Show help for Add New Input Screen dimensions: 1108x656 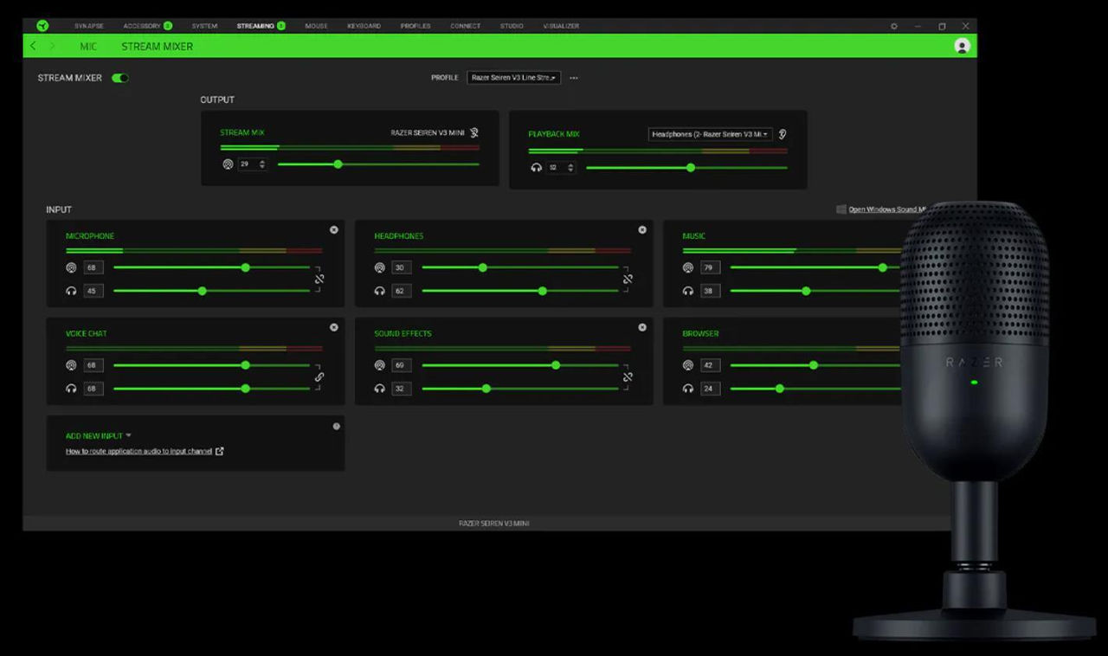tap(337, 426)
